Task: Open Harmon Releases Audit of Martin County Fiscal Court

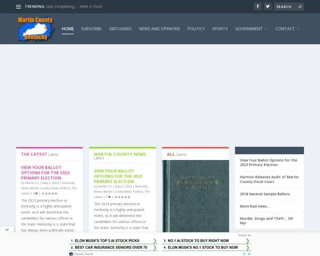Action: click(269, 179)
